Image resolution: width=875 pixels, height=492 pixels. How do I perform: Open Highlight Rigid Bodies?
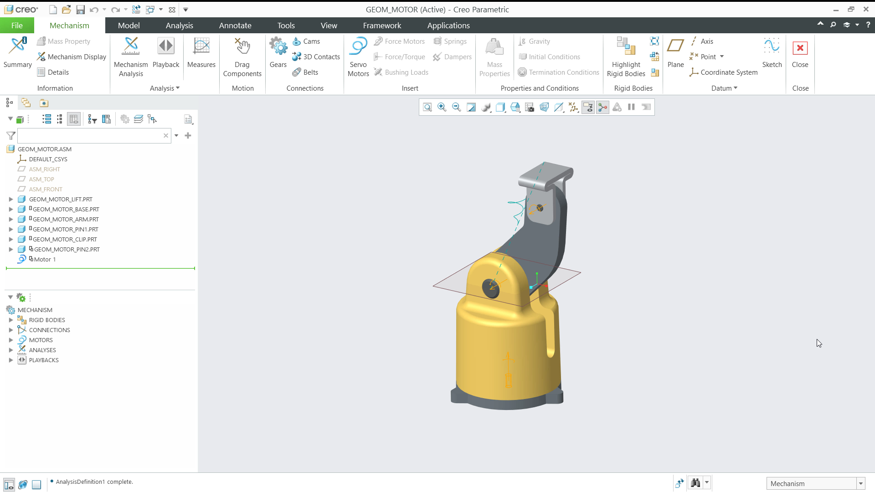626,57
